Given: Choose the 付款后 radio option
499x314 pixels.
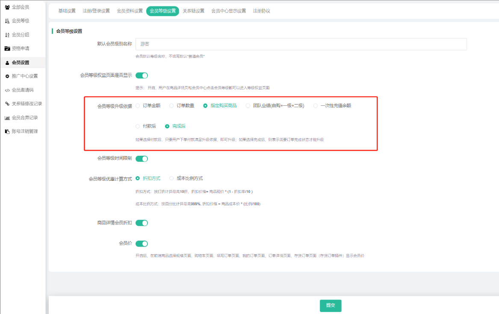Looking at the screenshot, I should coord(138,126).
